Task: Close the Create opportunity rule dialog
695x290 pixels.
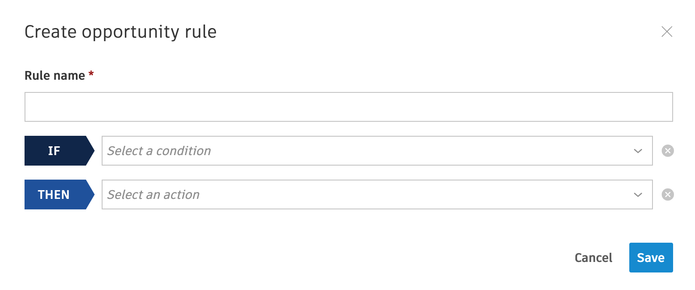Action: (667, 32)
